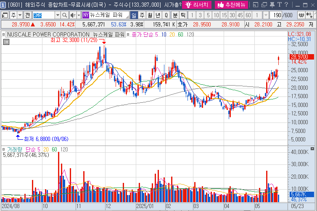Select the daily 일 chart period

[x=134, y=15]
